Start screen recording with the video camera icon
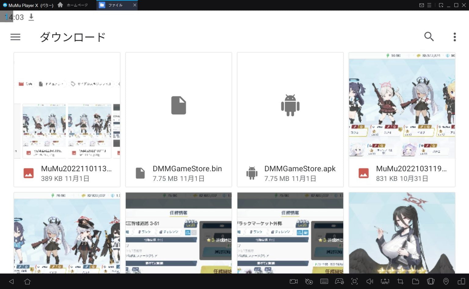The image size is (469, 289). pyautogui.click(x=293, y=281)
